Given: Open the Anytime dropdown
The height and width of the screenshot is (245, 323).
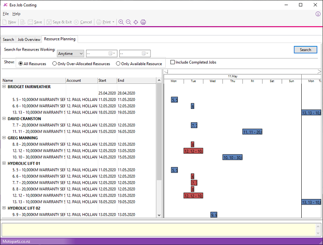Looking at the screenshot, I should pyautogui.click(x=71, y=54).
